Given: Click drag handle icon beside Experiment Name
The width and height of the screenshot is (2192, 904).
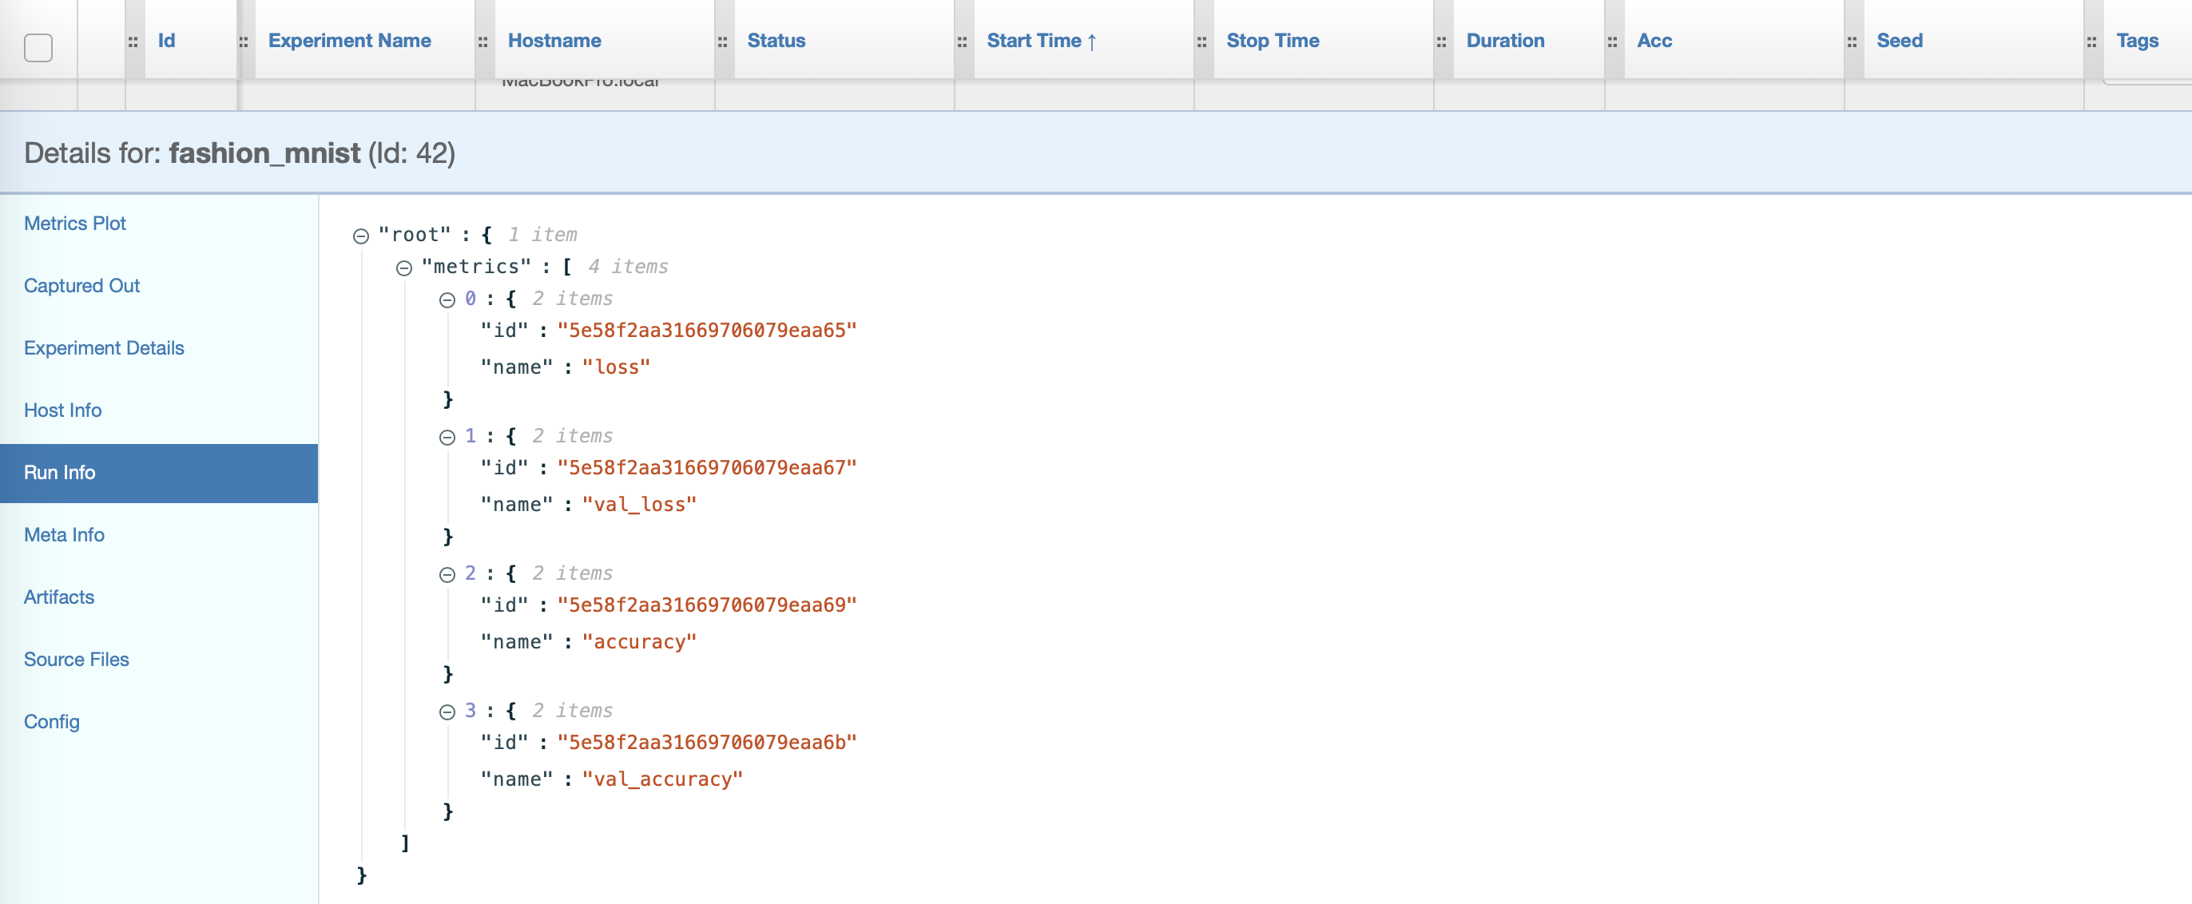Looking at the screenshot, I should click(244, 42).
